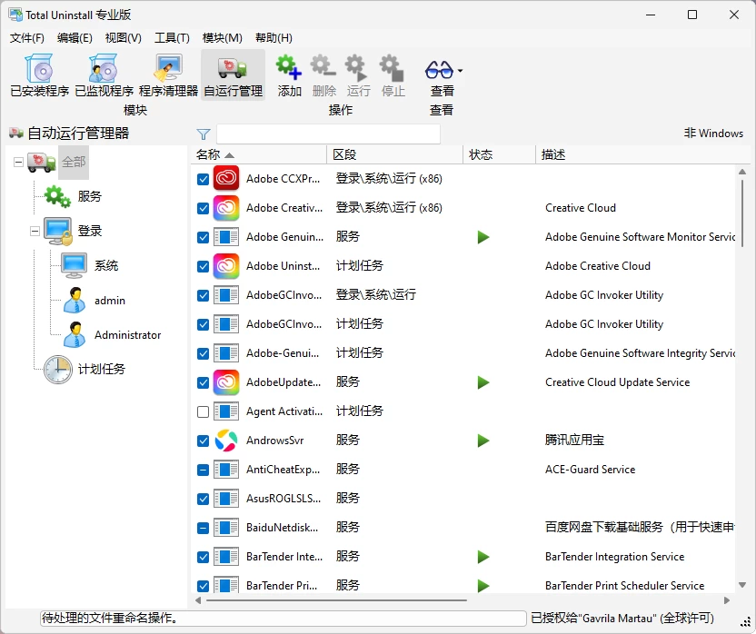Select the Administrator user tree item
This screenshot has height=634, width=756.
[113, 335]
